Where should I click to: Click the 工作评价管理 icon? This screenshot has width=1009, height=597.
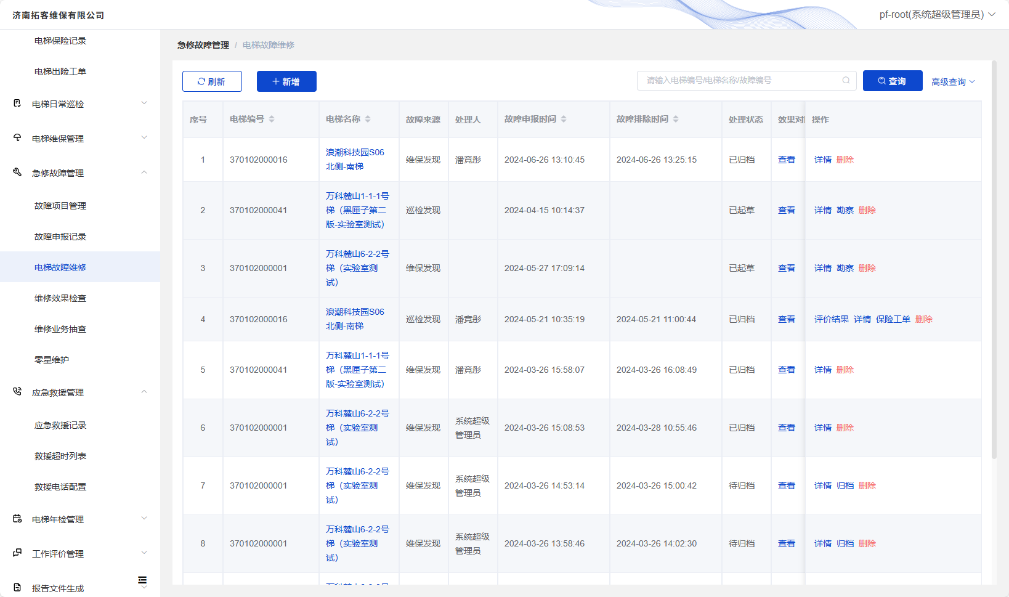coord(17,553)
